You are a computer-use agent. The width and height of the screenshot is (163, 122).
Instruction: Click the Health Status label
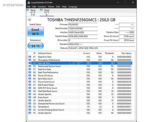point(35,24)
